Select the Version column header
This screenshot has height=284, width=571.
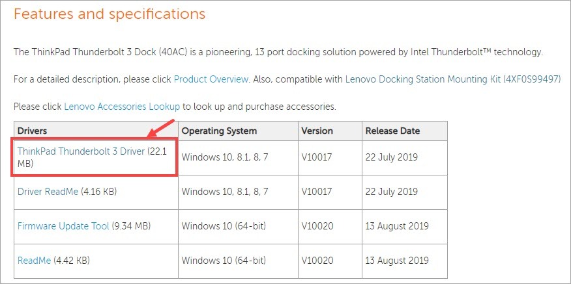point(317,131)
